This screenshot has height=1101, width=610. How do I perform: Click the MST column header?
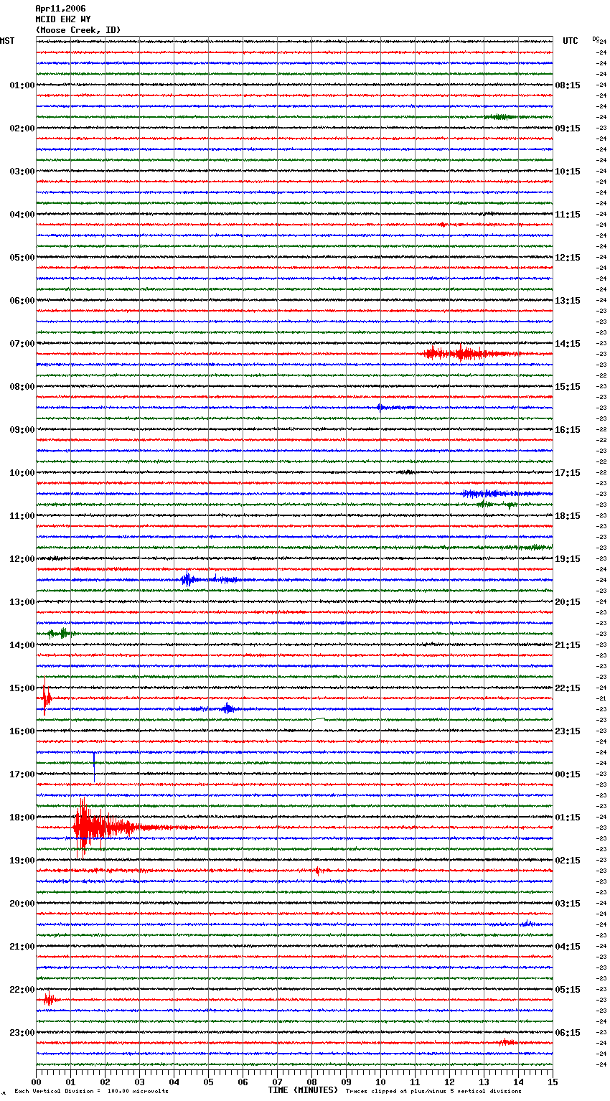pyautogui.click(x=7, y=41)
